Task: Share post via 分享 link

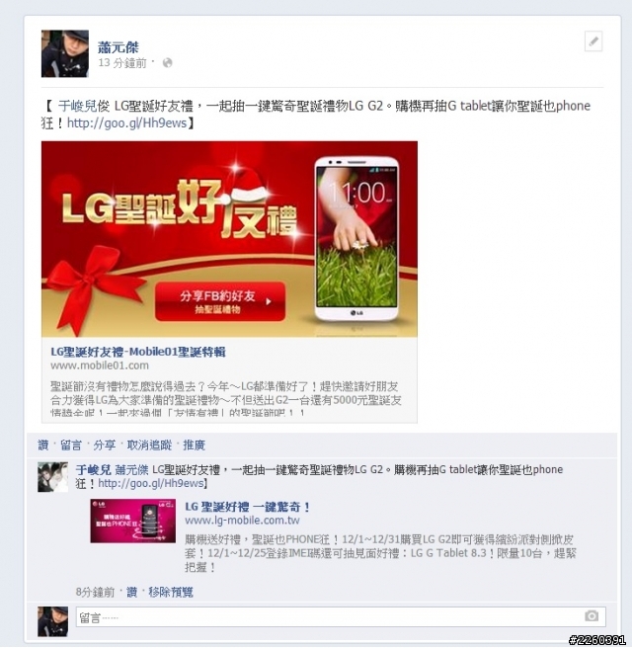Action: coord(104,445)
